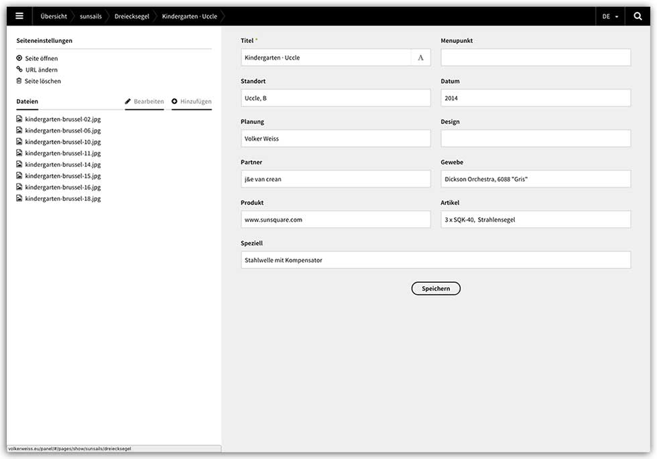657x459 pixels.
Task: Click the pencil icon next to Bearbeiten
Action: pos(128,101)
